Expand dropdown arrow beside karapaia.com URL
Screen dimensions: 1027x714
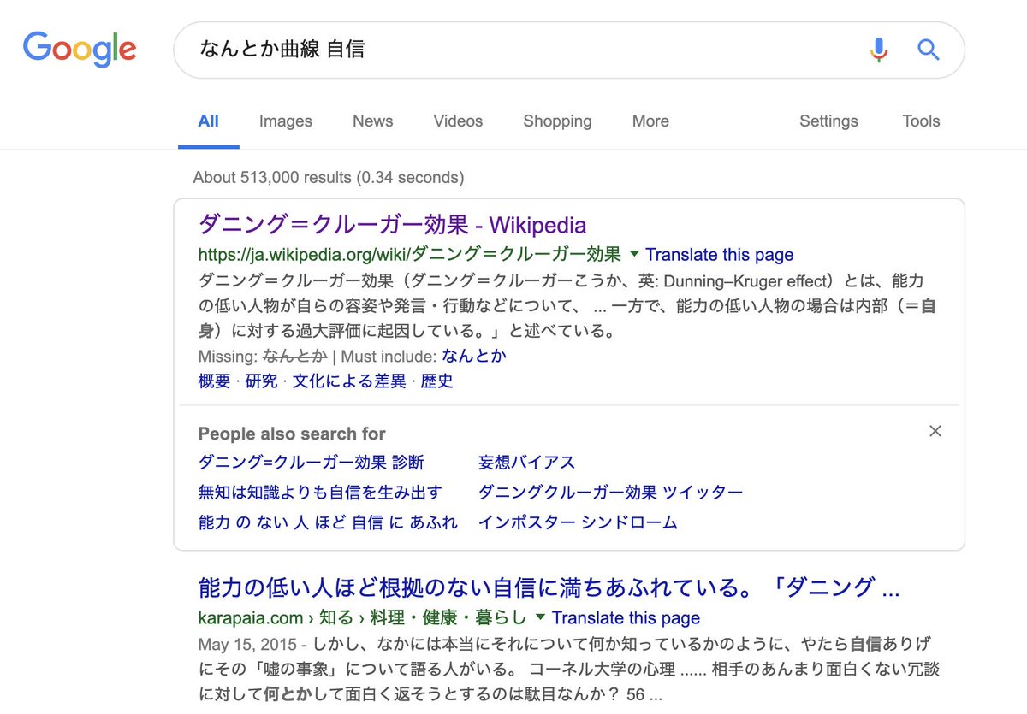540,617
